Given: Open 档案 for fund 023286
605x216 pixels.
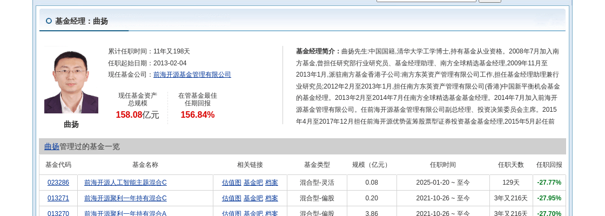Looking at the screenshot, I should click(x=272, y=183).
